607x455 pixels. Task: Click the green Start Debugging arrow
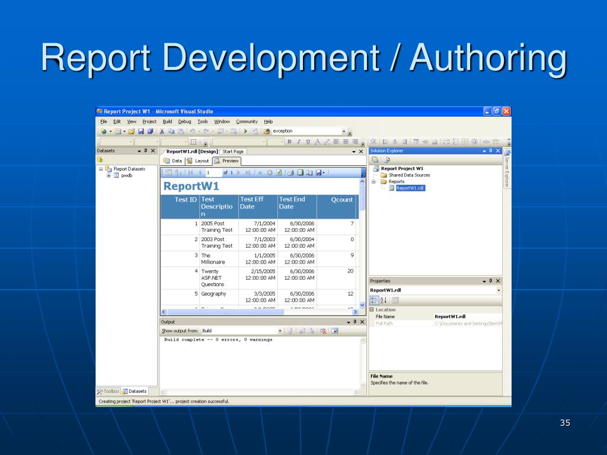point(245,132)
